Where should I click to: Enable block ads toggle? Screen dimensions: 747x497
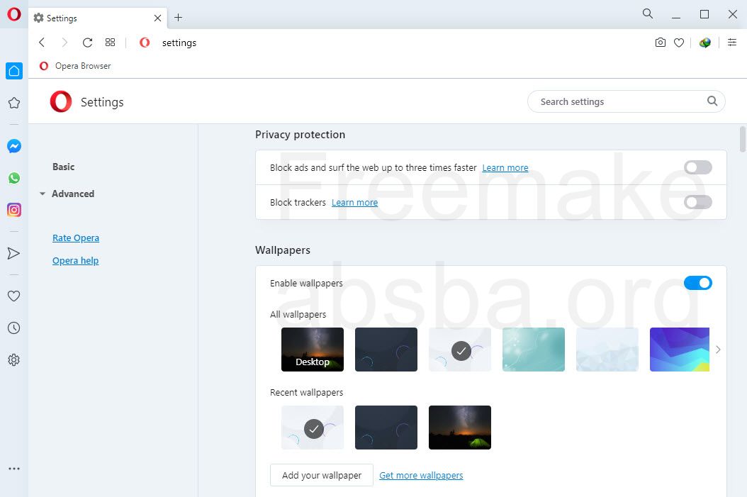coord(698,167)
